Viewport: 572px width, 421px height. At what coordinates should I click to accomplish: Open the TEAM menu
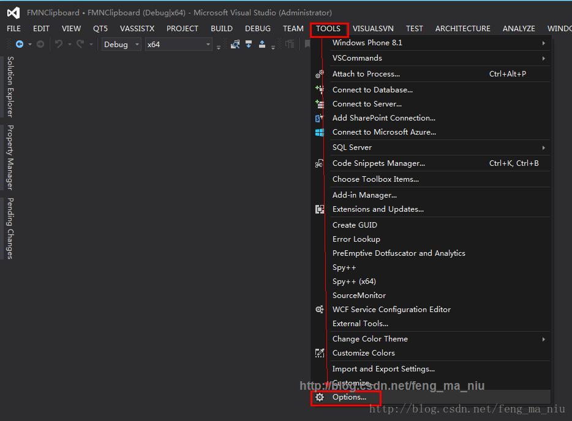293,28
